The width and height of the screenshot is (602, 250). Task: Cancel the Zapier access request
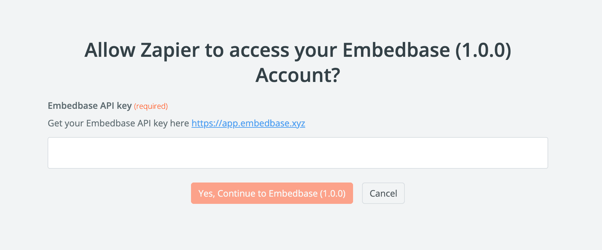[383, 194]
